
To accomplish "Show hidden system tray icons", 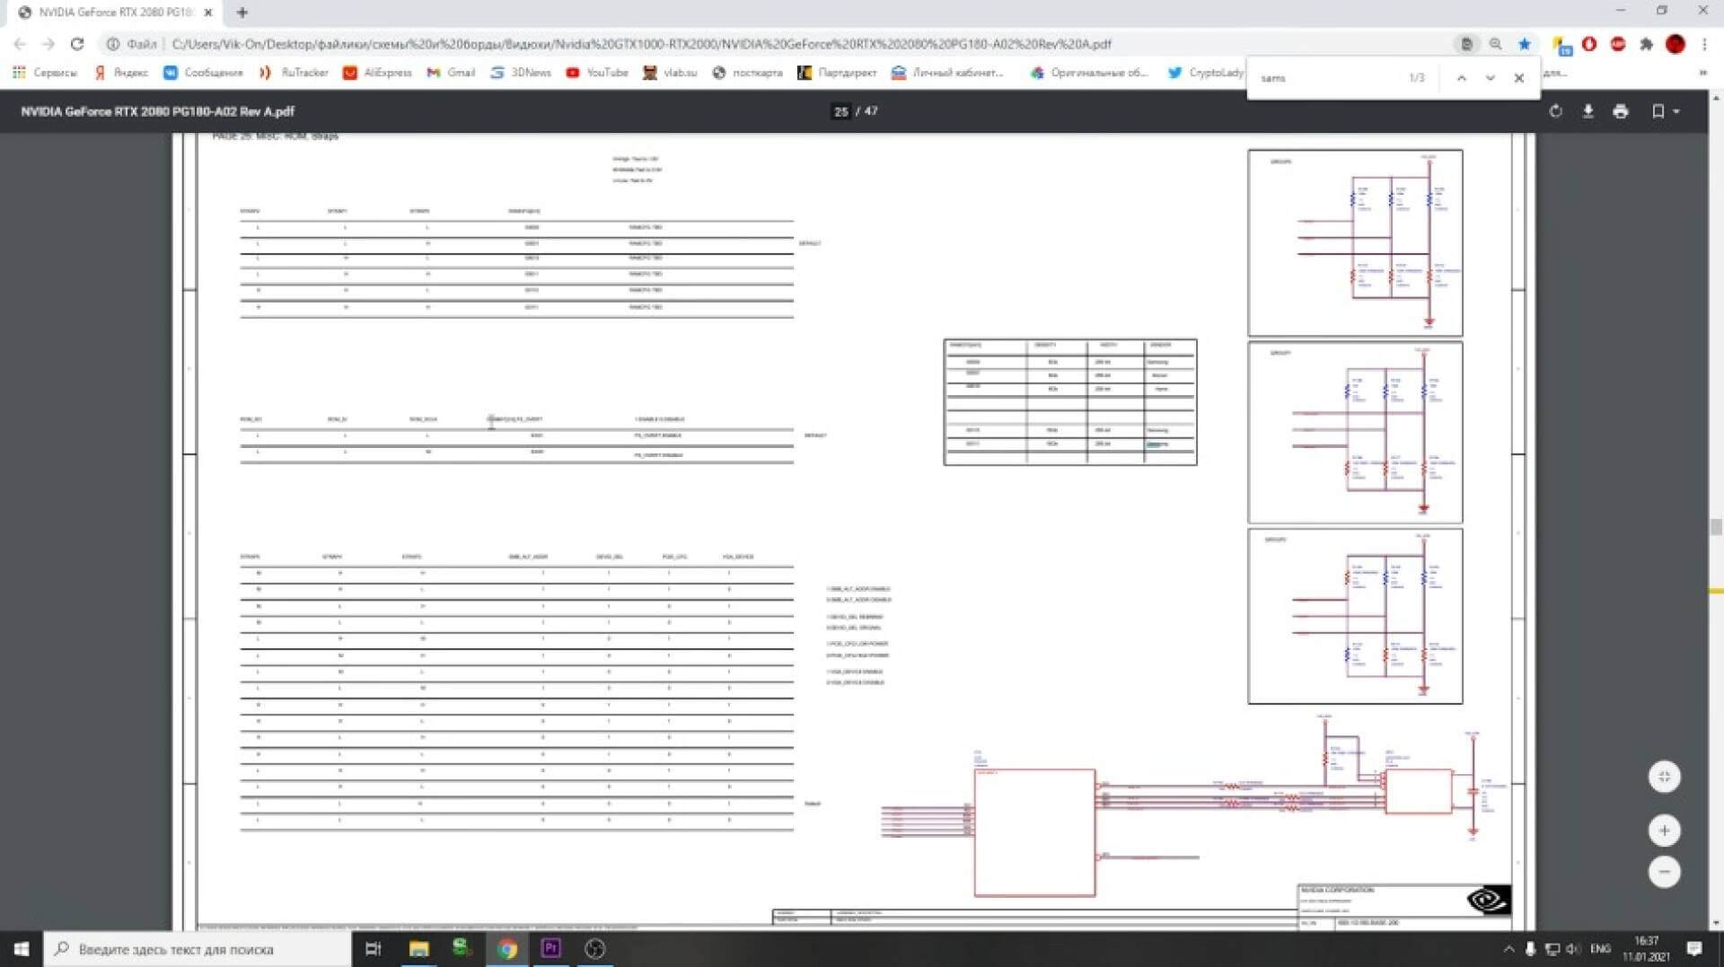I will (x=1508, y=949).
